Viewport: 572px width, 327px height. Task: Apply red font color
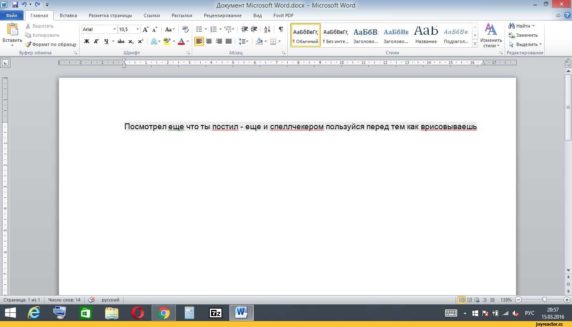(181, 41)
